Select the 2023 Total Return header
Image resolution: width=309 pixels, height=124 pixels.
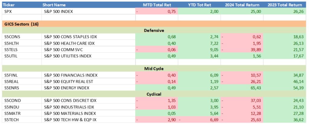pyautogui.click(x=285, y=5)
